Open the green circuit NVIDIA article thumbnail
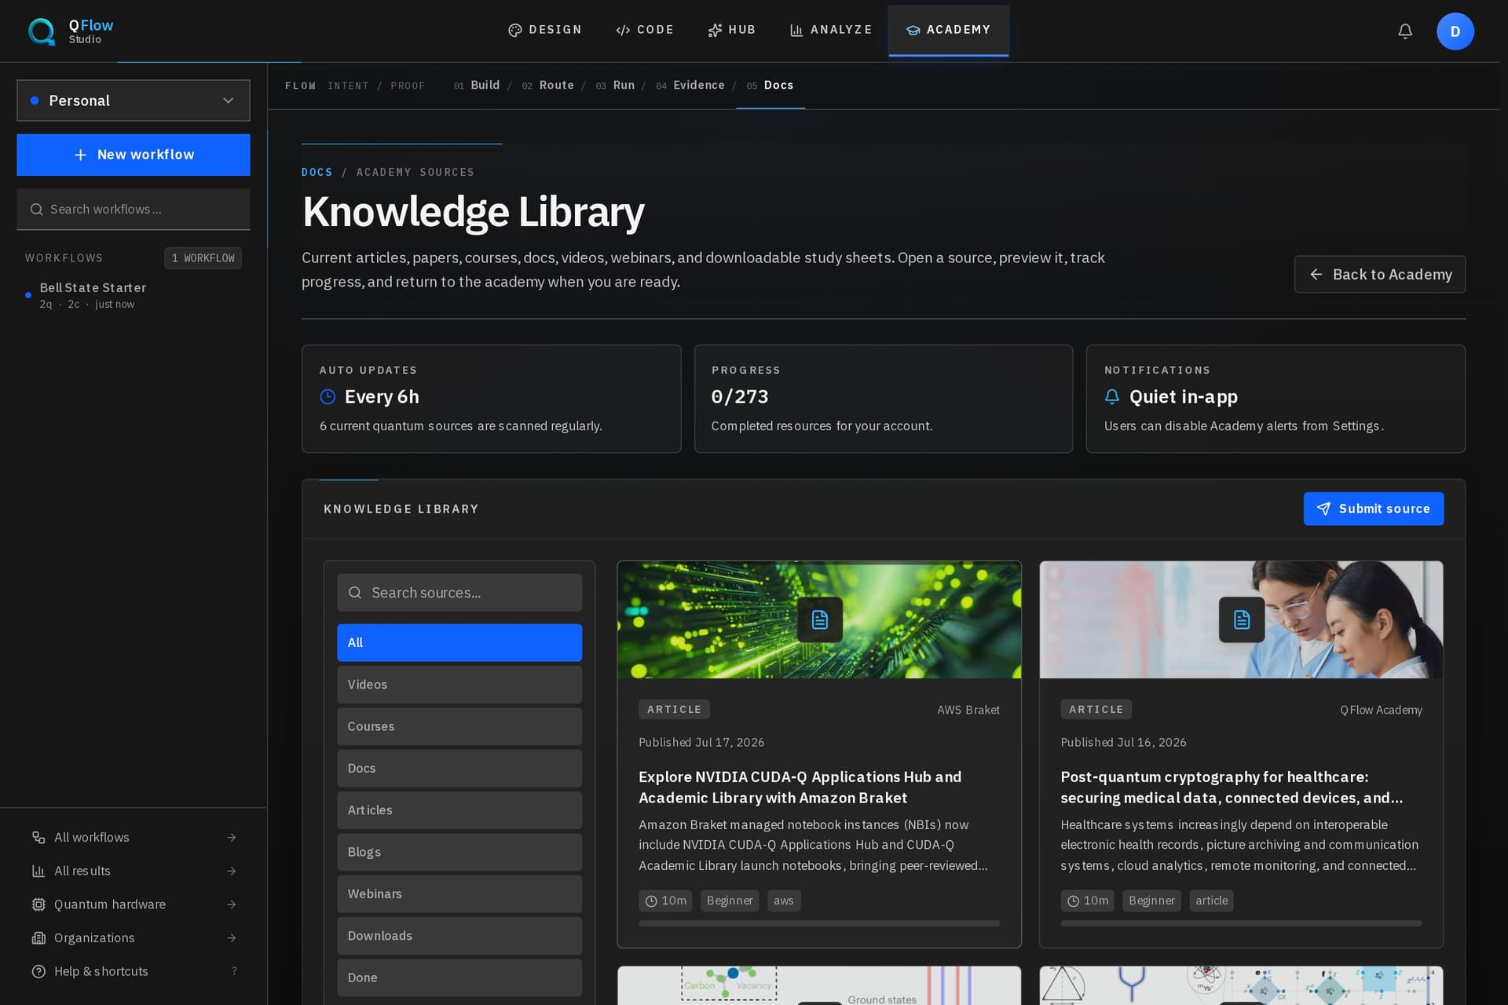The width and height of the screenshot is (1508, 1005). (x=819, y=619)
